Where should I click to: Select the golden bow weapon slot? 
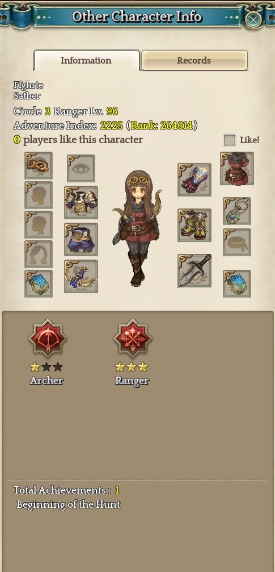tap(81, 276)
